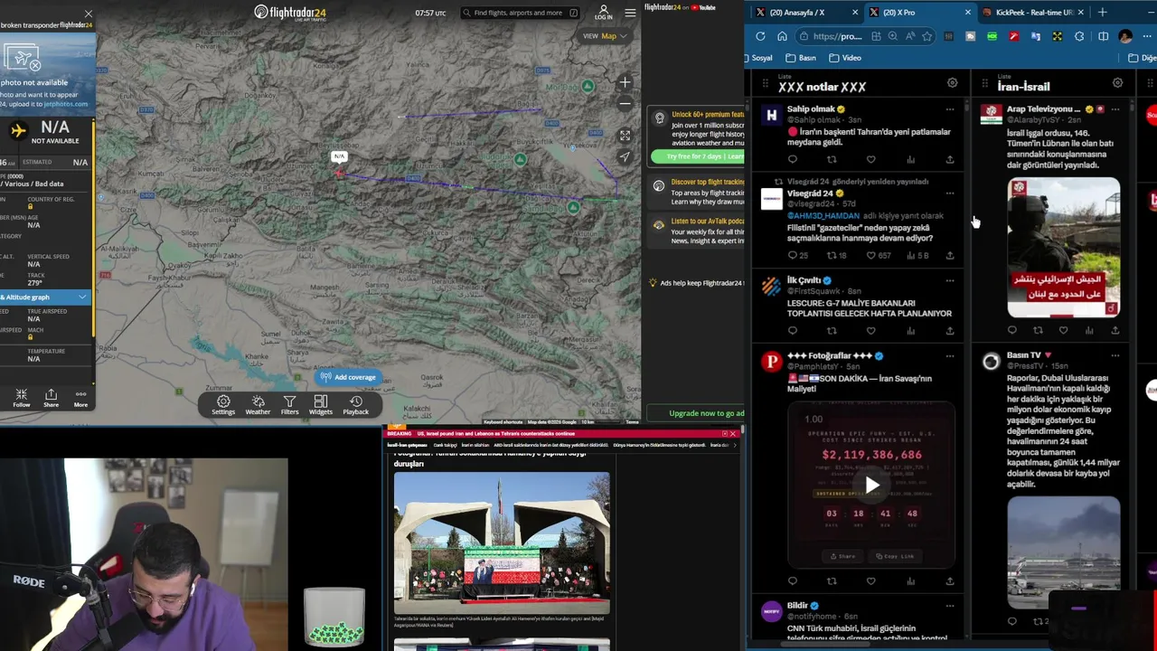Select the N/A aircraft on the map
1157x651 pixels.
click(x=339, y=172)
